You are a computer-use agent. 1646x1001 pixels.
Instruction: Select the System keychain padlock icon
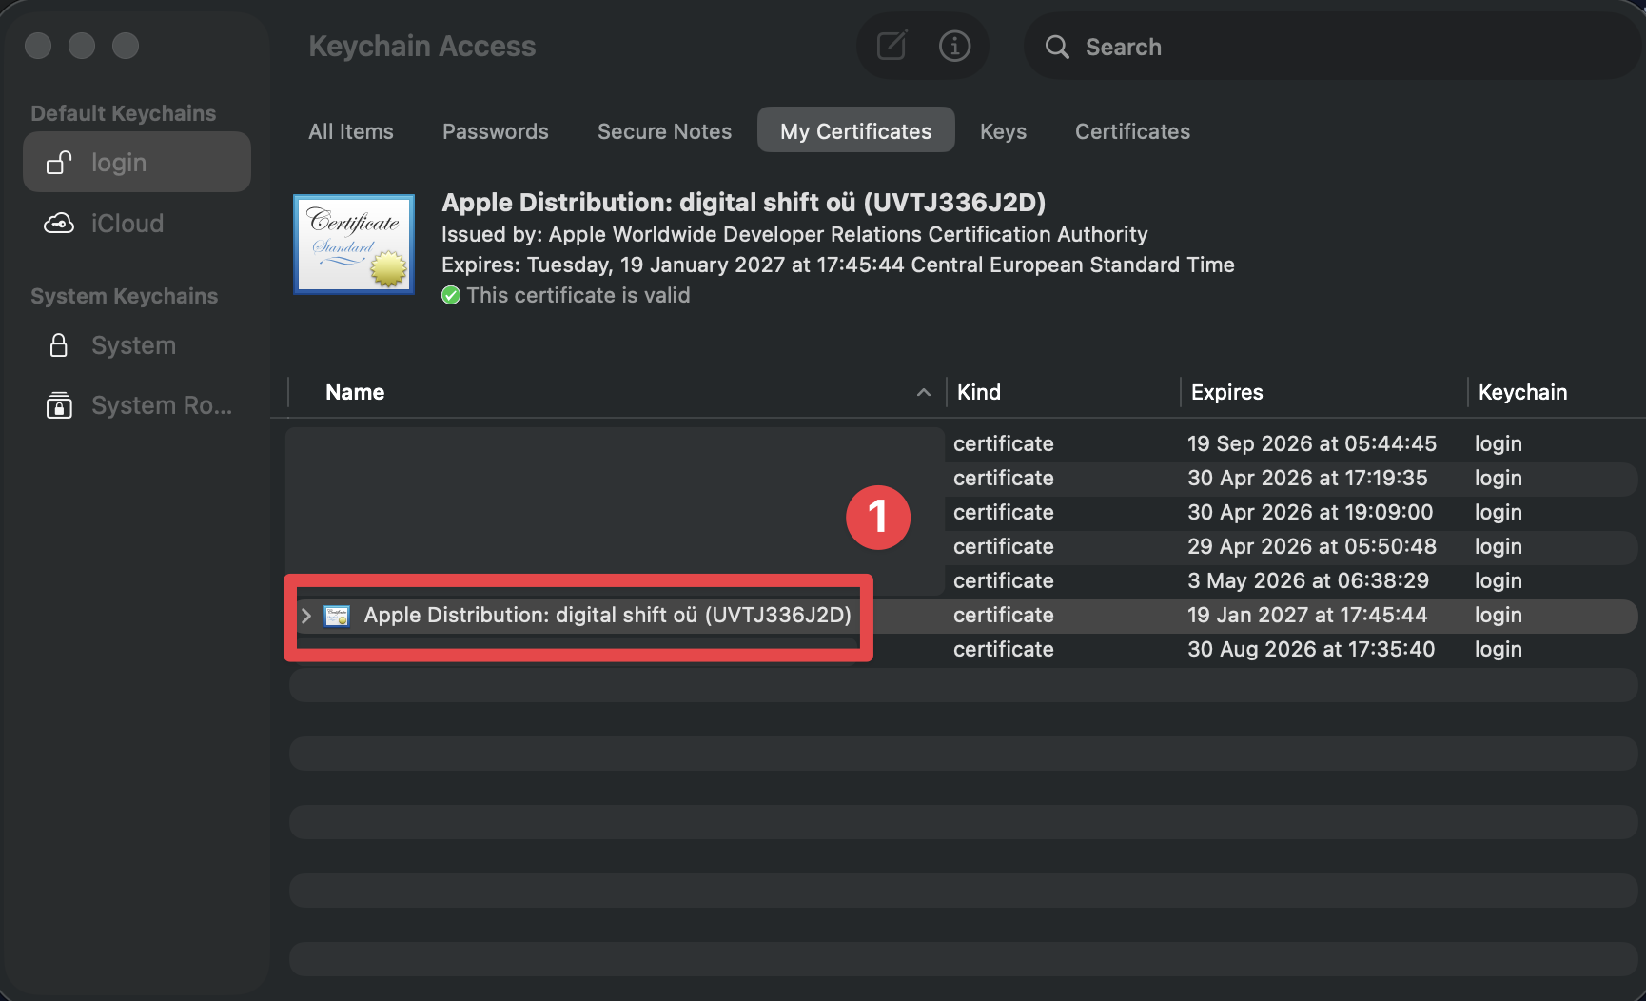(58, 345)
